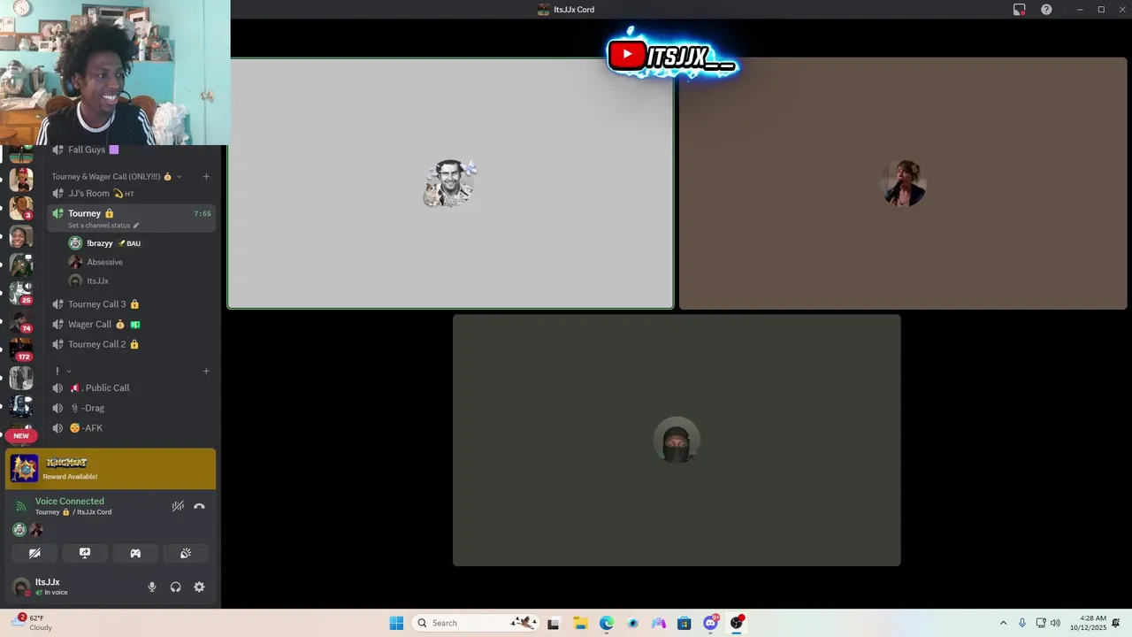The width and height of the screenshot is (1132, 637).
Task: Click the pencil icon beside channel status
Action: click(136, 226)
